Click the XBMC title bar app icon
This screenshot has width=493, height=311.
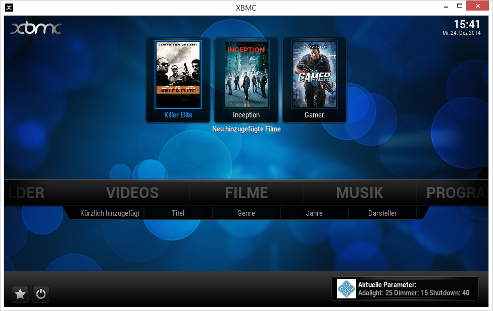tap(9, 8)
